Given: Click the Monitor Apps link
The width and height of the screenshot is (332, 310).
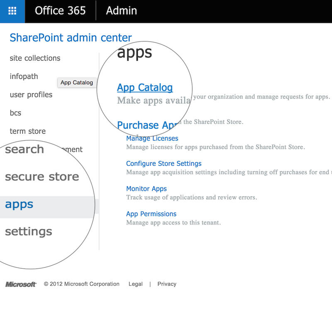Looking at the screenshot, I should (146, 189).
